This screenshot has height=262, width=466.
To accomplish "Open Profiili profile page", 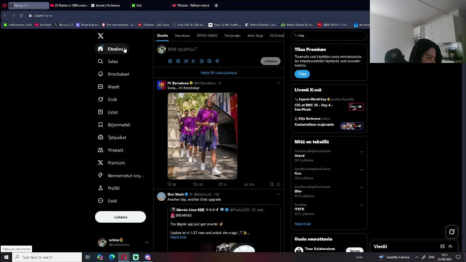I will pyautogui.click(x=109, y=188).
